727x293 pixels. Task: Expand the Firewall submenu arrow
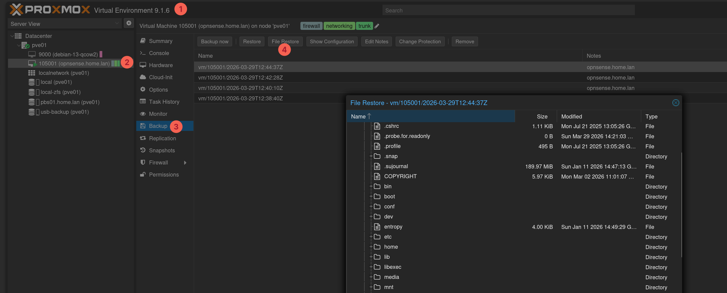click(185, 163)
